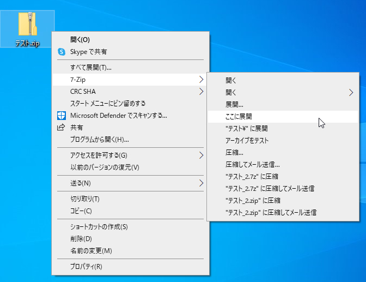
Task: Choose 削除(D) in context menu
Action: click(131, 239)
